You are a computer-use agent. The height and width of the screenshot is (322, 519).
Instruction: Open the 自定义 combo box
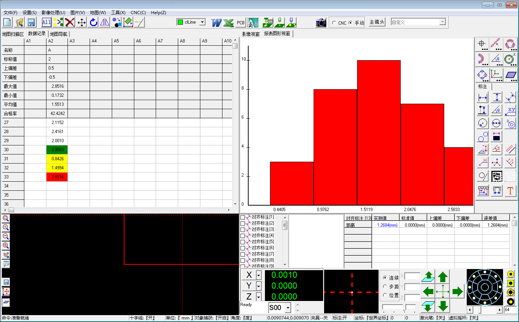point(442,22)
